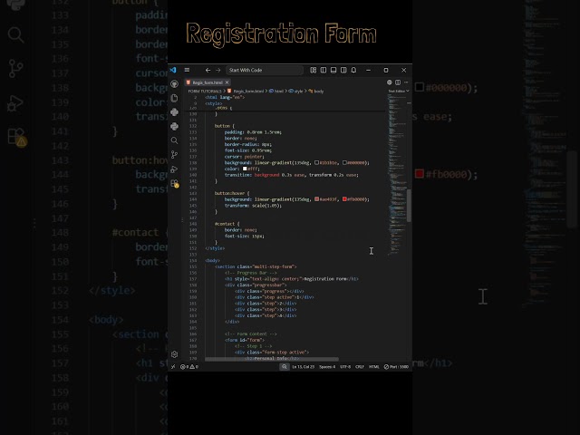Screen dimensions: 580x435
Task: Click the CRLF end-of-line indicator
Action: click(359, 366)
